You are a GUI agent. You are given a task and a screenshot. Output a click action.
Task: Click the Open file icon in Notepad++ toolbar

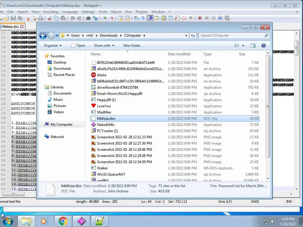tap(7, 18)
